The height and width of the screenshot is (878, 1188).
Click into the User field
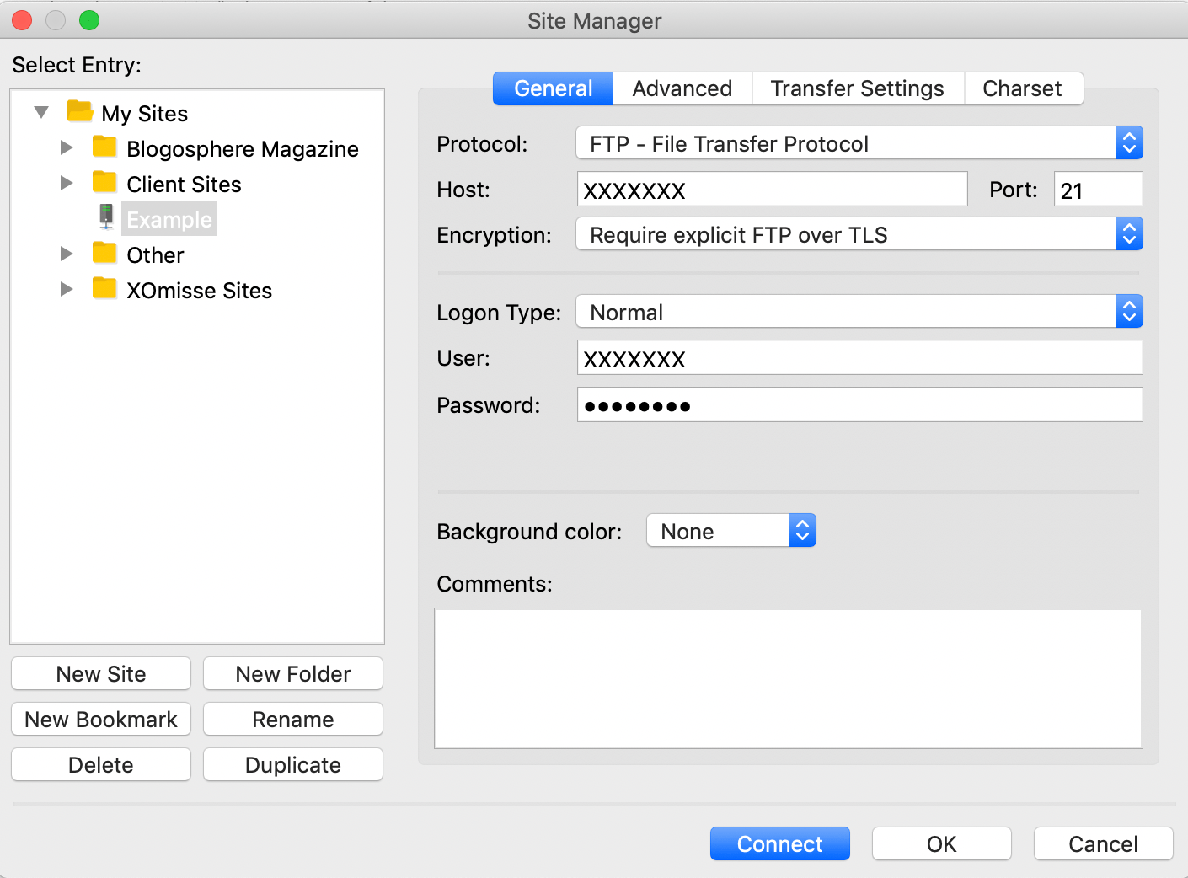[860, 358]
